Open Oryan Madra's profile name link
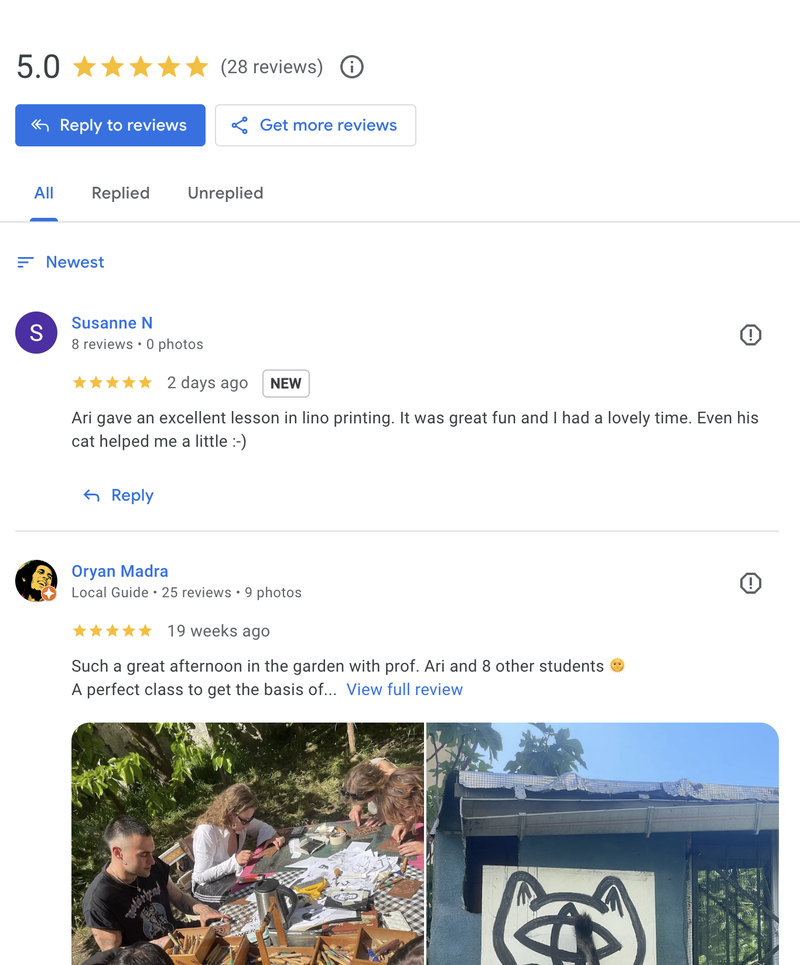The width and height of the screenshot is (800, 965). point(119,572)
